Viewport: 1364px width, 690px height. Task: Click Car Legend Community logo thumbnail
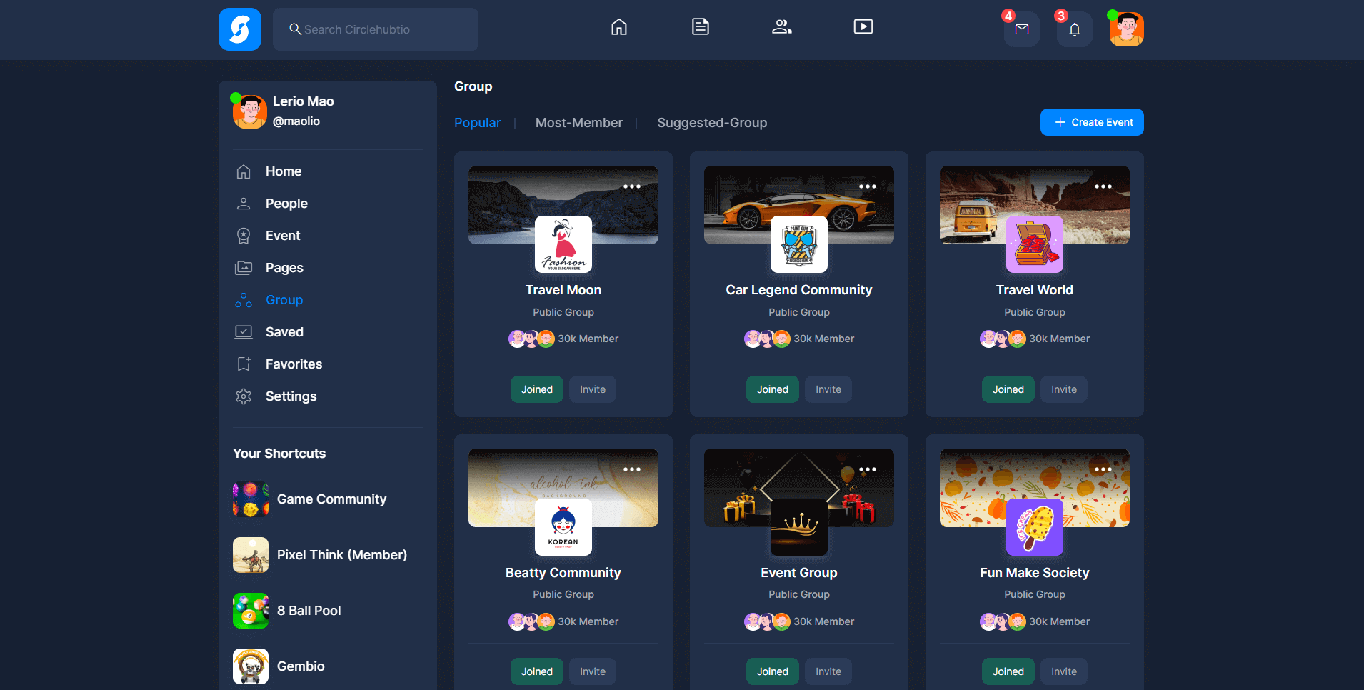(x=799, y=244)
